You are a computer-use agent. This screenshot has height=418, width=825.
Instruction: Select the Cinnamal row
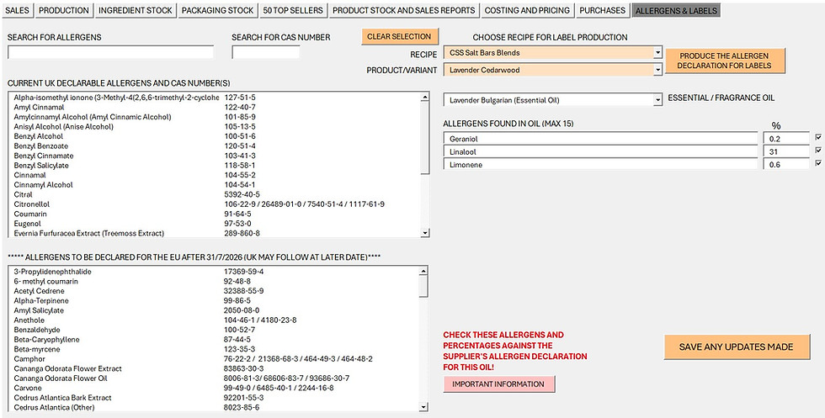click(x=214, y=175)
